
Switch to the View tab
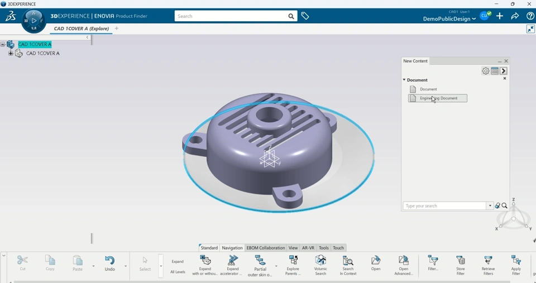293,248
